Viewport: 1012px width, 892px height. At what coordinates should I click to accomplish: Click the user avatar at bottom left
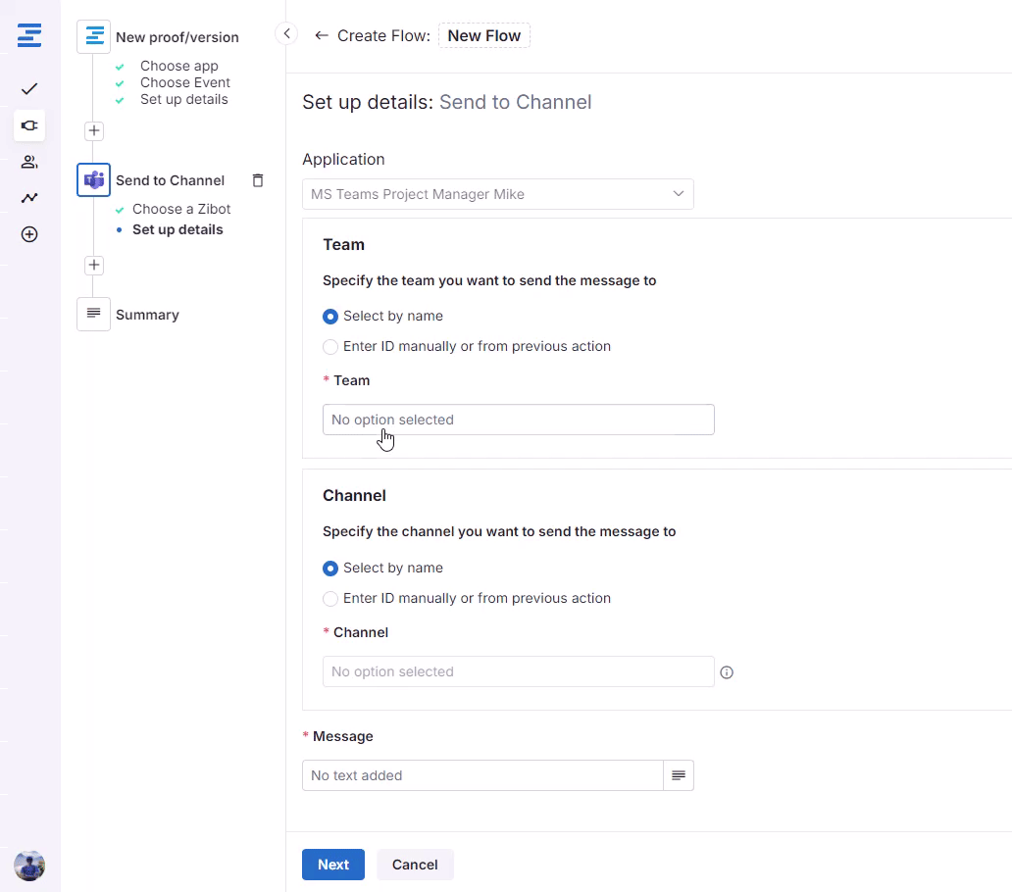[x=29, y=866]
